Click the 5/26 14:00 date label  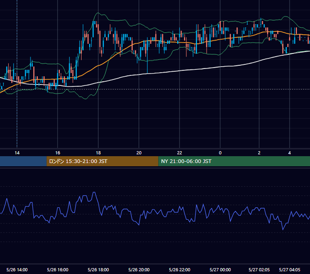coord(17,269)
